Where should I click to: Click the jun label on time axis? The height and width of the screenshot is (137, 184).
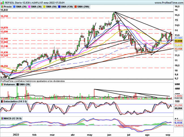point(109,135)
